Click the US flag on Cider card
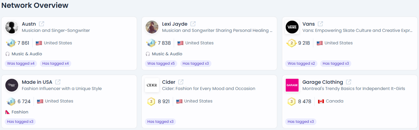The width and height of the screenshot is (419, 130). (179, 101)
